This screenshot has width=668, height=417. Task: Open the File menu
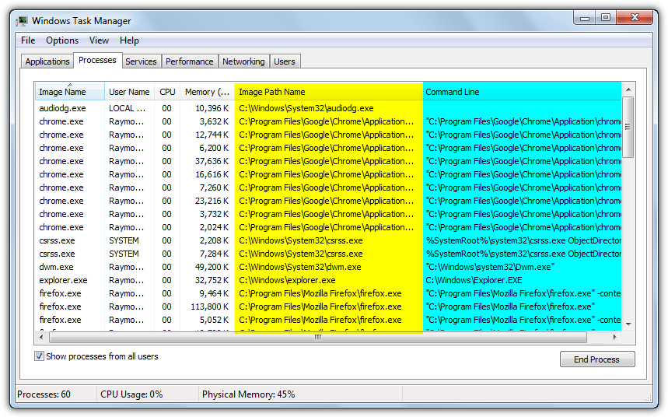pos(28,40)
